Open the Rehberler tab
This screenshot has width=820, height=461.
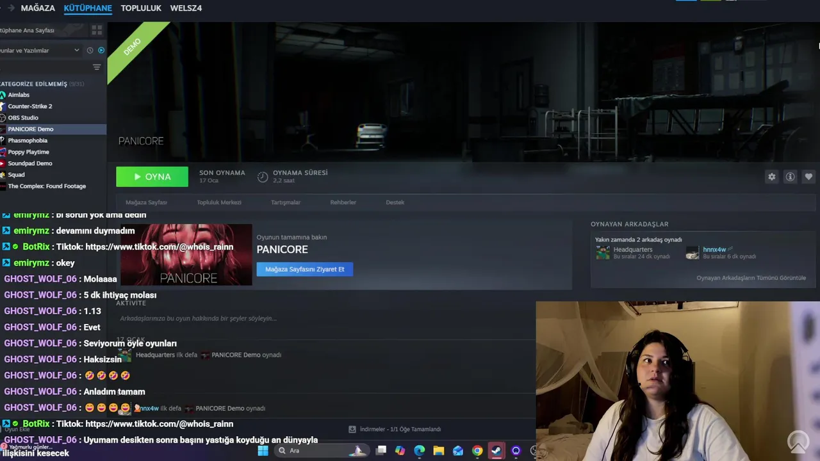pos(343,202)
